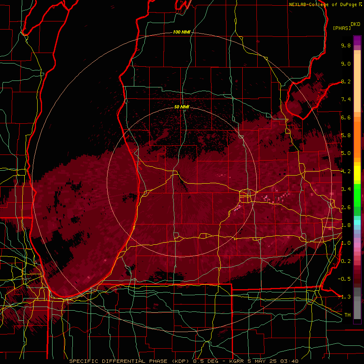
Task: Click the radar site at the range rings' center
Action: point(182,182)
